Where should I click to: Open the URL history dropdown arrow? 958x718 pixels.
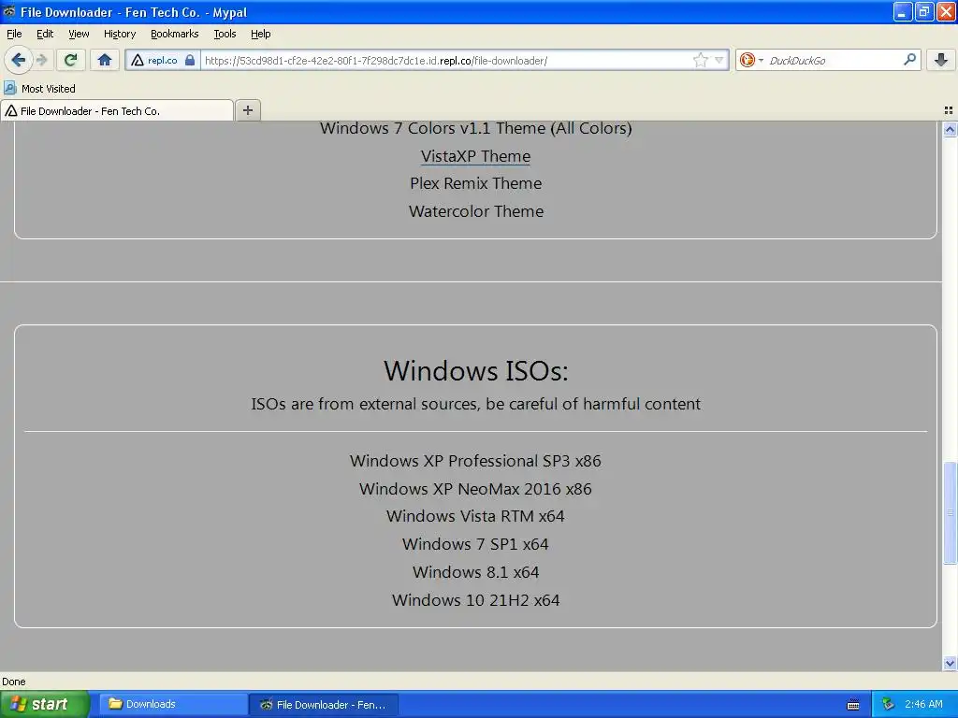pos(719,61)
